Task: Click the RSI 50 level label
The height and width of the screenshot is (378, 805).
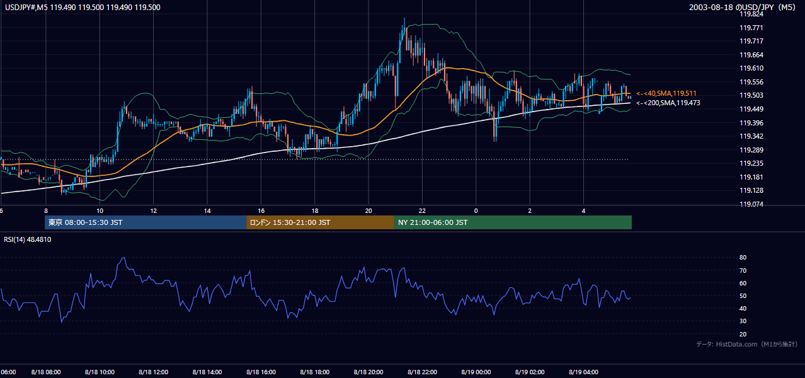Action: tap(743, 295)
